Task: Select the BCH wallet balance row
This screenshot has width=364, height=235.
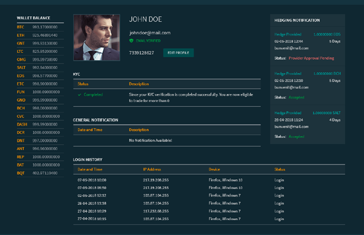Action: (x=40, y=108)
